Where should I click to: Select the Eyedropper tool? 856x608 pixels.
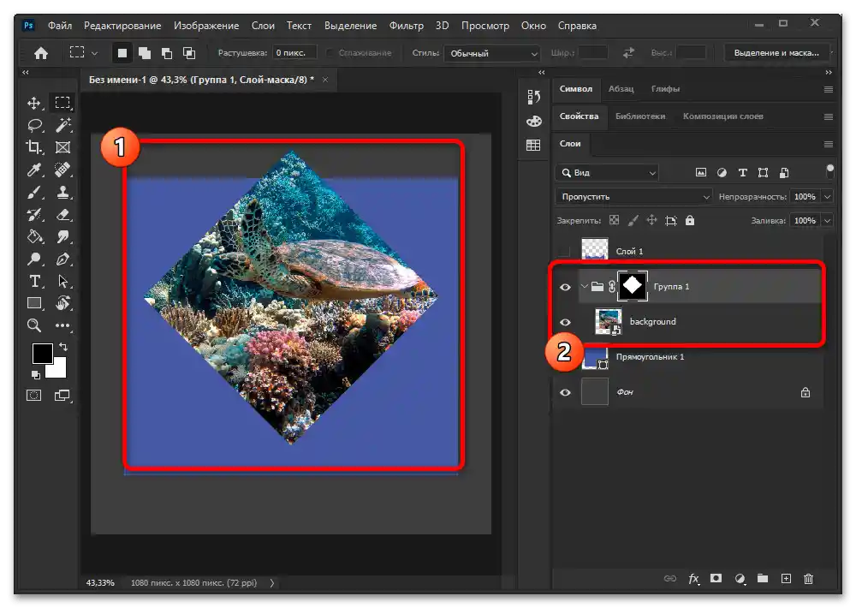[x=34, y=170]
